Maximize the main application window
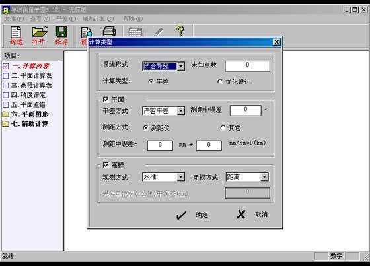 point(355,10)
